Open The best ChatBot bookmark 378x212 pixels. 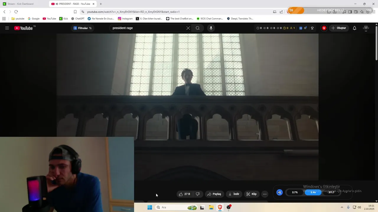(x=180, y=19)
